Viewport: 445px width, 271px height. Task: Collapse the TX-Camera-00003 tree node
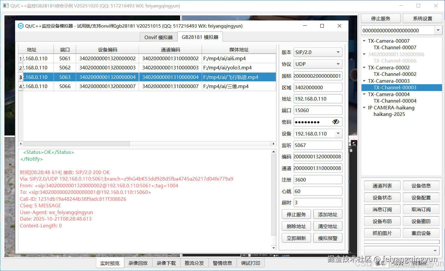point(364,81)
